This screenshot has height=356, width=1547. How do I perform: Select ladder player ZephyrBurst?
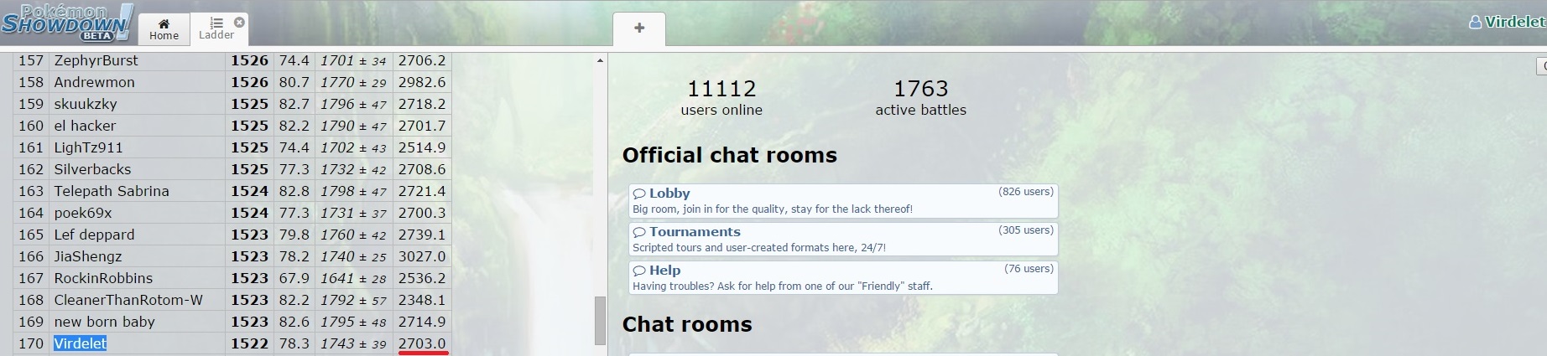pos(96,60)
